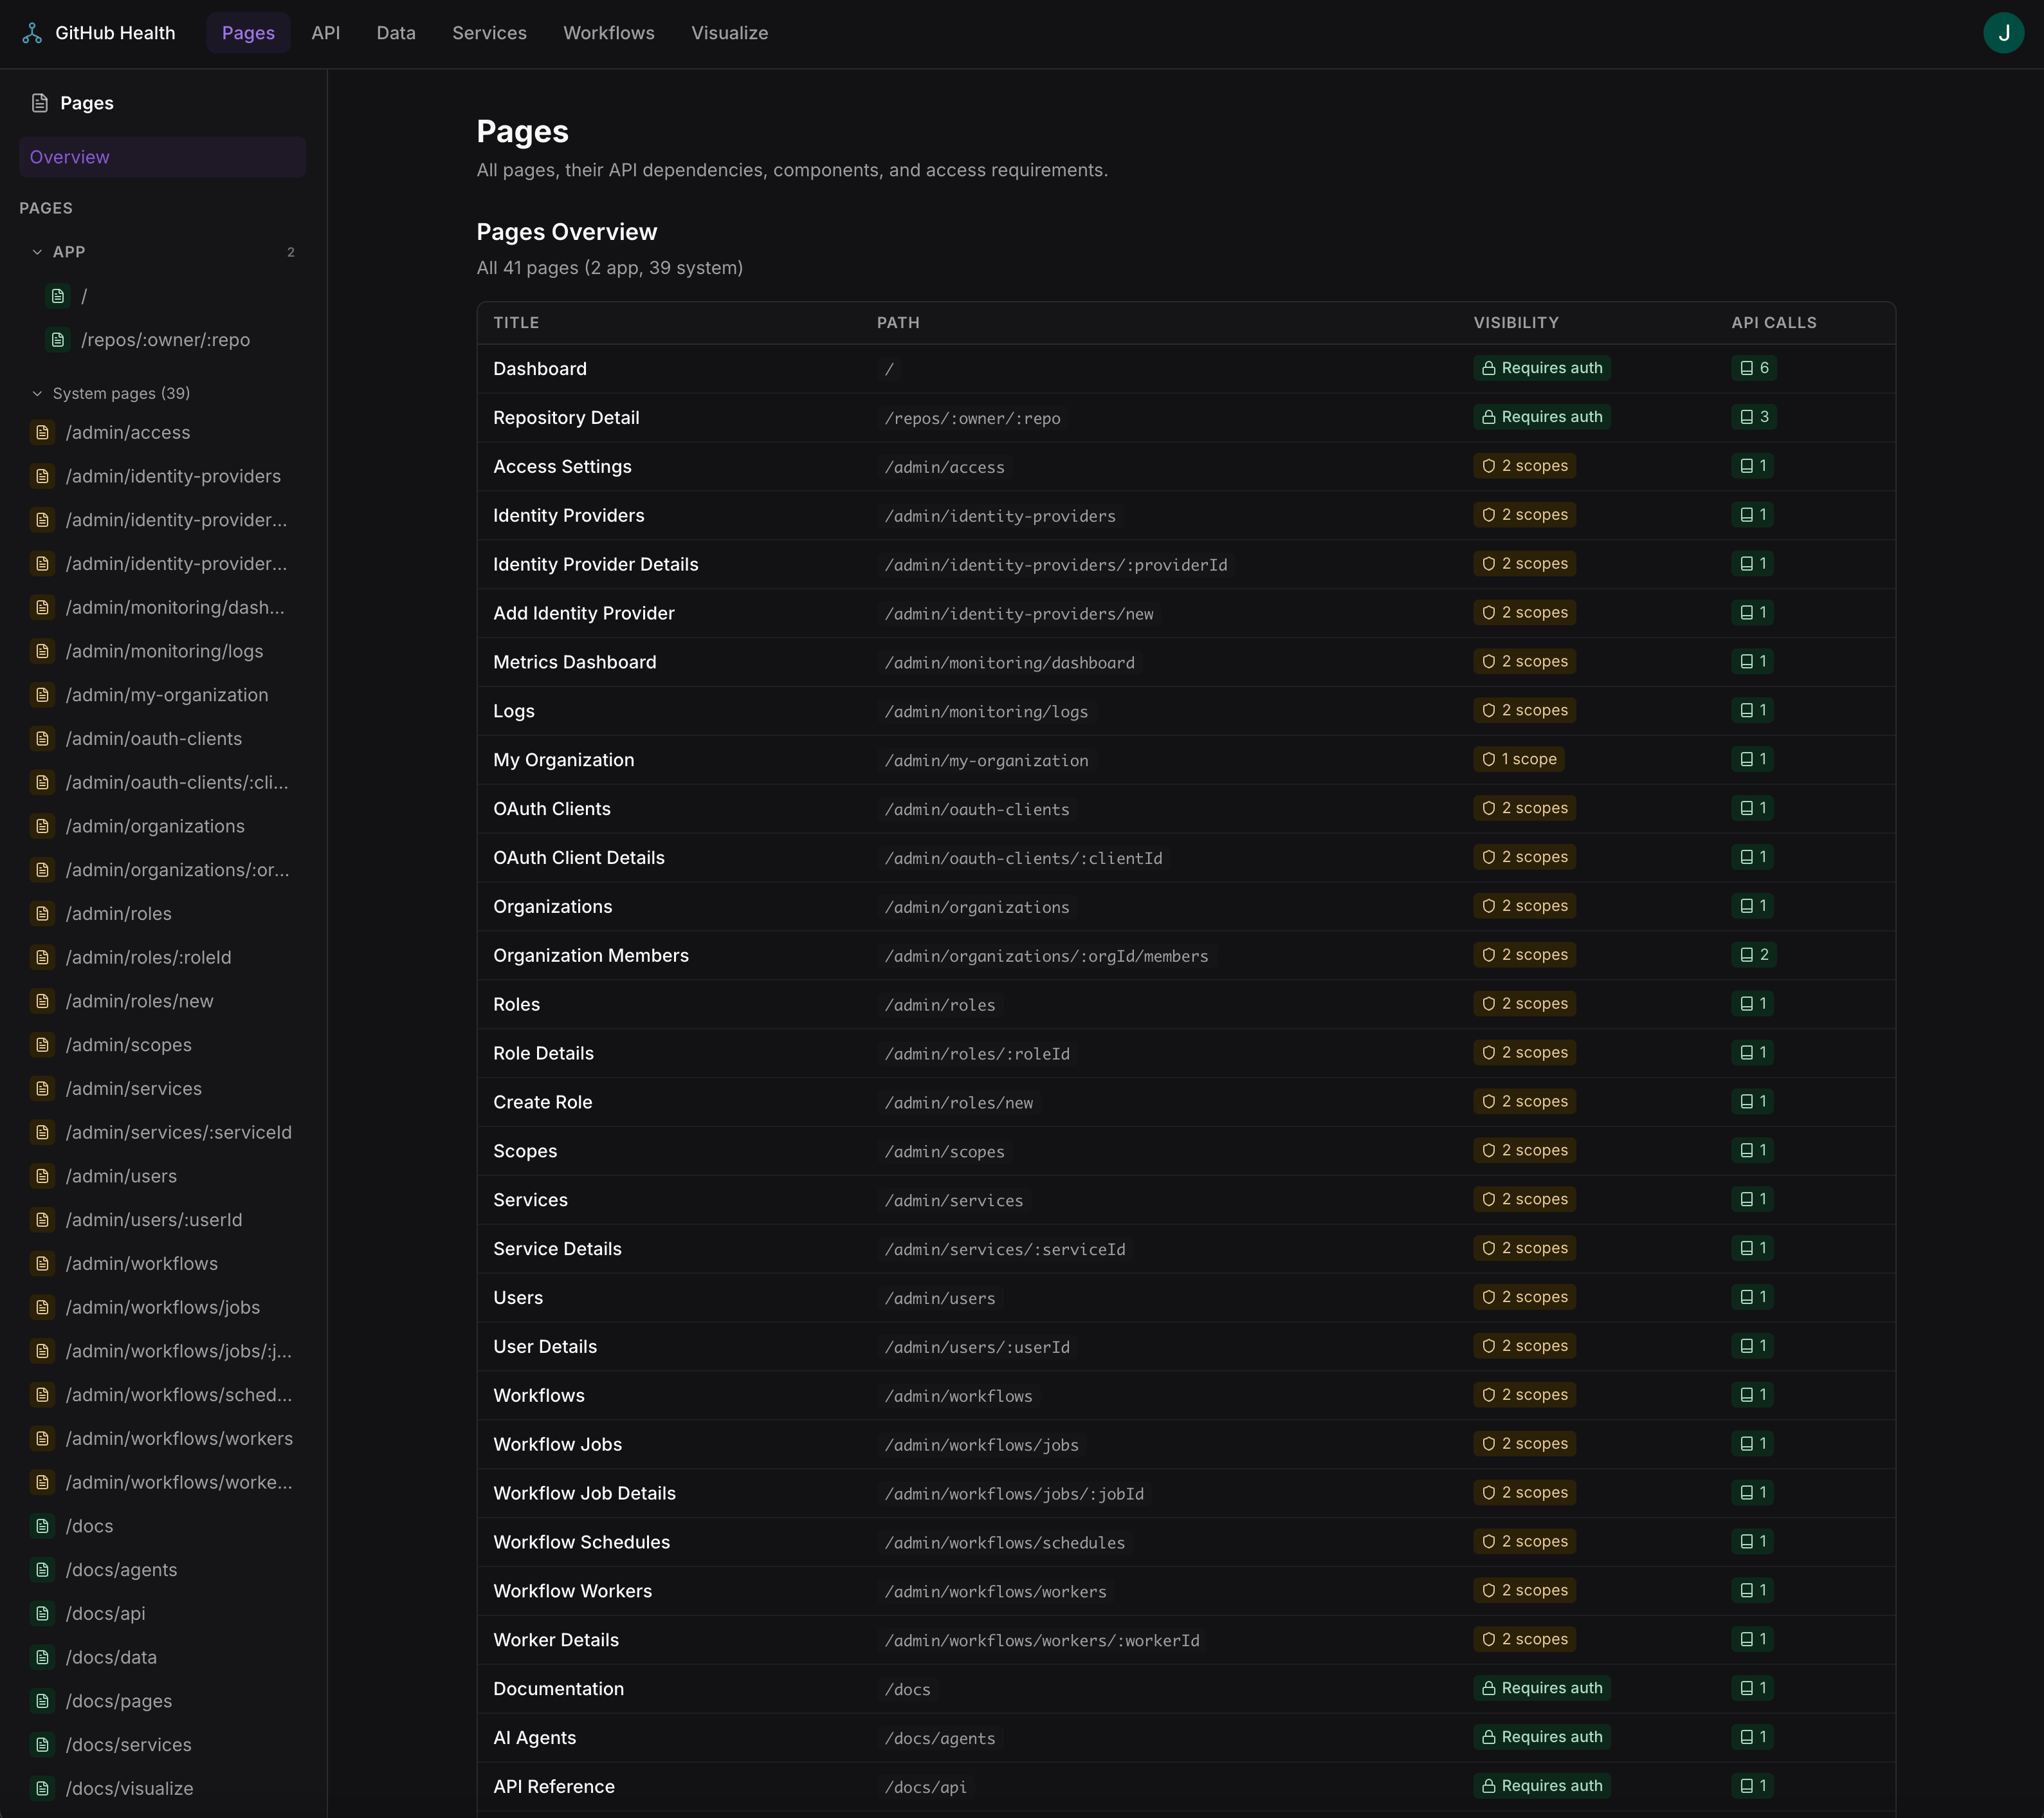Click the Worker Details title cell
This screenshot has width=2044, height=1818.
(x=556, y=1640)
